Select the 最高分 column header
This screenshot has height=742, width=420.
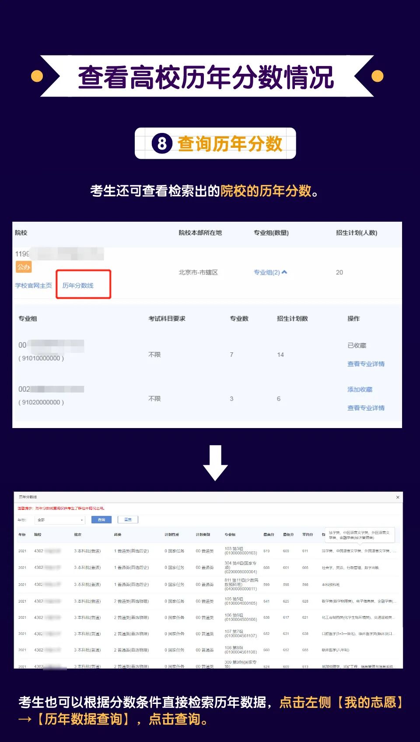coord(269,535)
